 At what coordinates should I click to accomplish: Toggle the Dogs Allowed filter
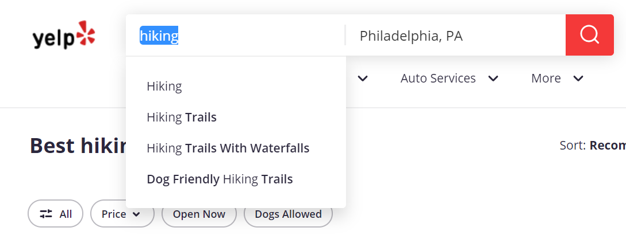[288, 214]
